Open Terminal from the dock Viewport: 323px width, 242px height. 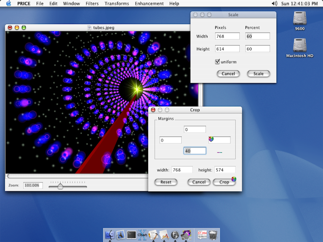131,235
